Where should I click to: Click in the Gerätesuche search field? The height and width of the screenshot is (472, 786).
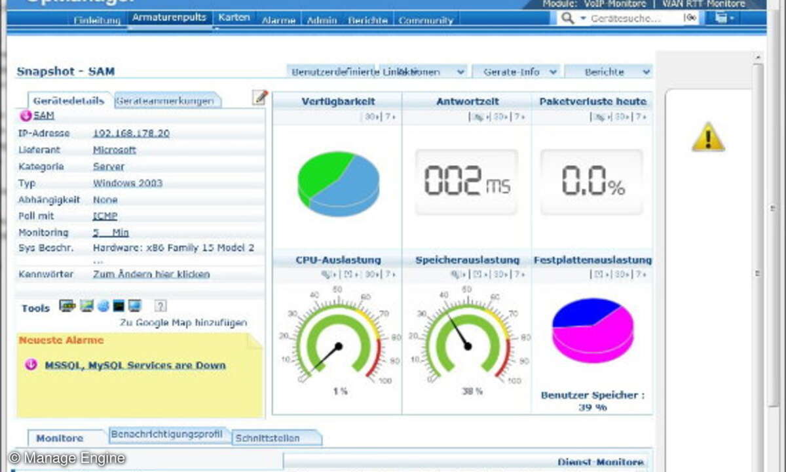point(635,18)
